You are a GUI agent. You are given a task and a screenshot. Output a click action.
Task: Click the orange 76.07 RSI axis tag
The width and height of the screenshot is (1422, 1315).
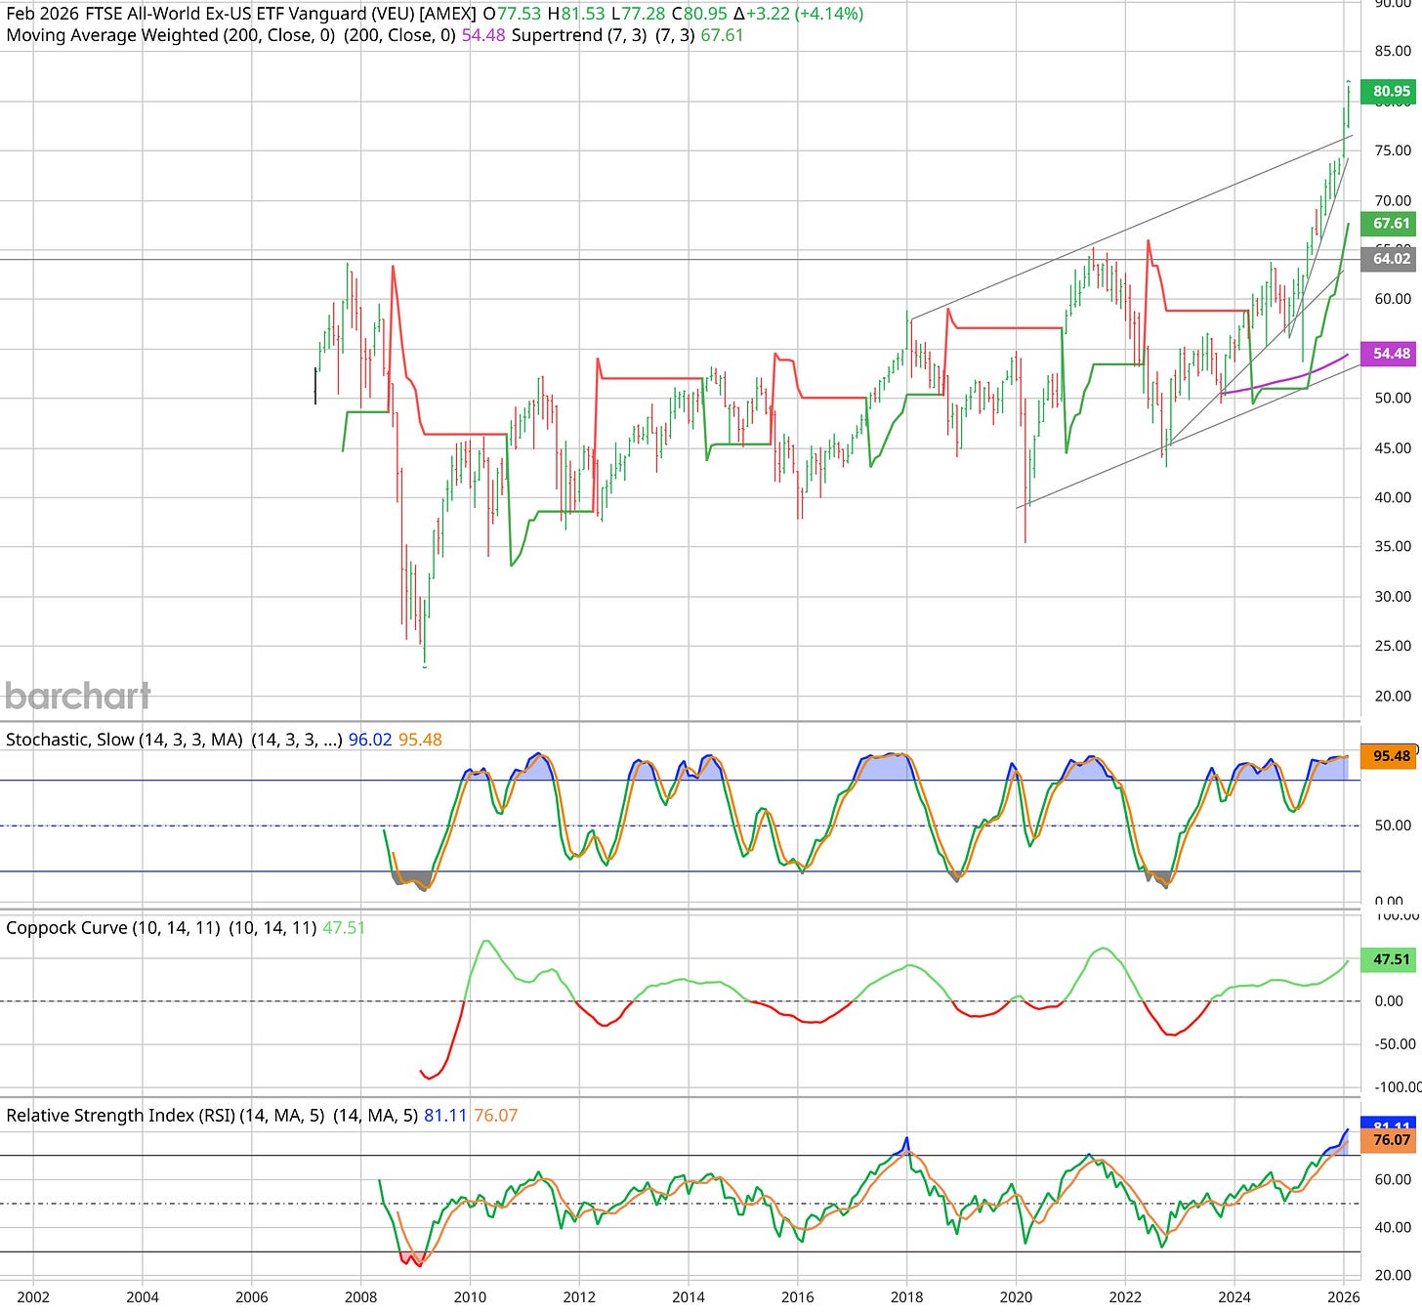click(1391, 1140)
